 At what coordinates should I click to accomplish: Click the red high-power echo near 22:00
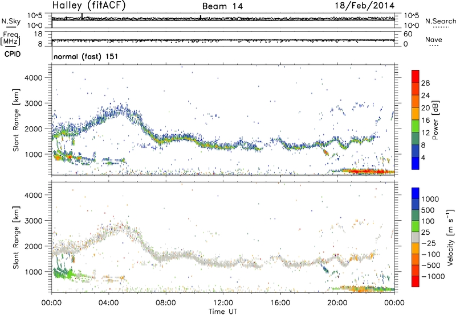[x=367, y=171]
